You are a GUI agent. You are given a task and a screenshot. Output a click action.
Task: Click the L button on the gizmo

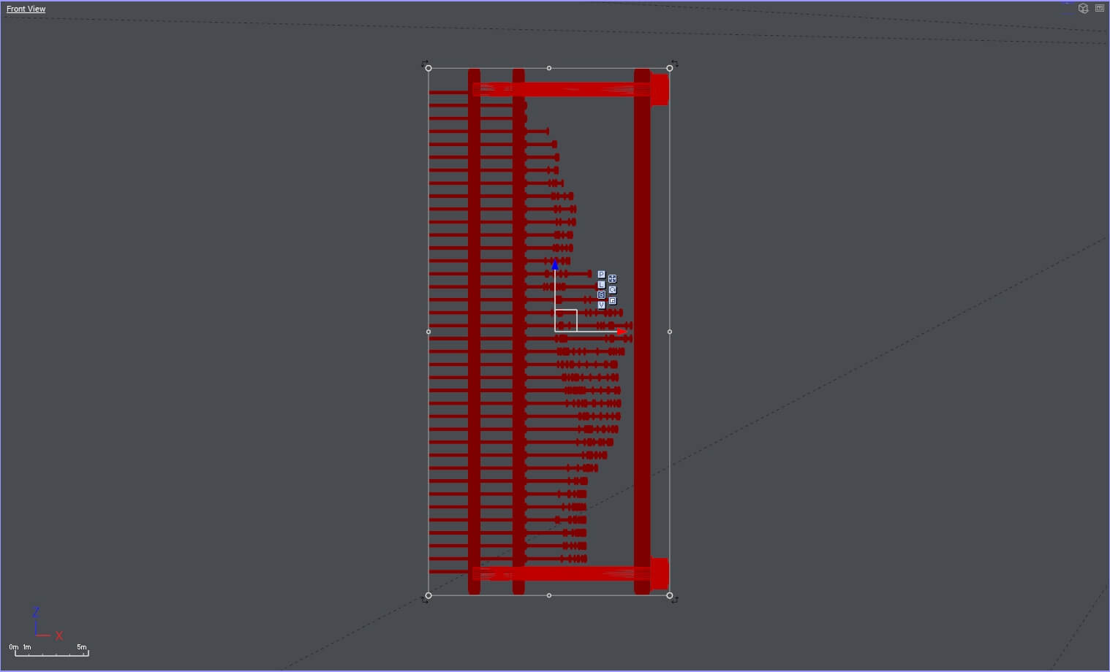click(601, 285)
